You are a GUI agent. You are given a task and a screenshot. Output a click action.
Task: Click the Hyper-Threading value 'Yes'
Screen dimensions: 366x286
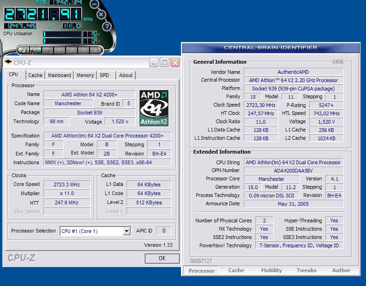click(334, 220)
